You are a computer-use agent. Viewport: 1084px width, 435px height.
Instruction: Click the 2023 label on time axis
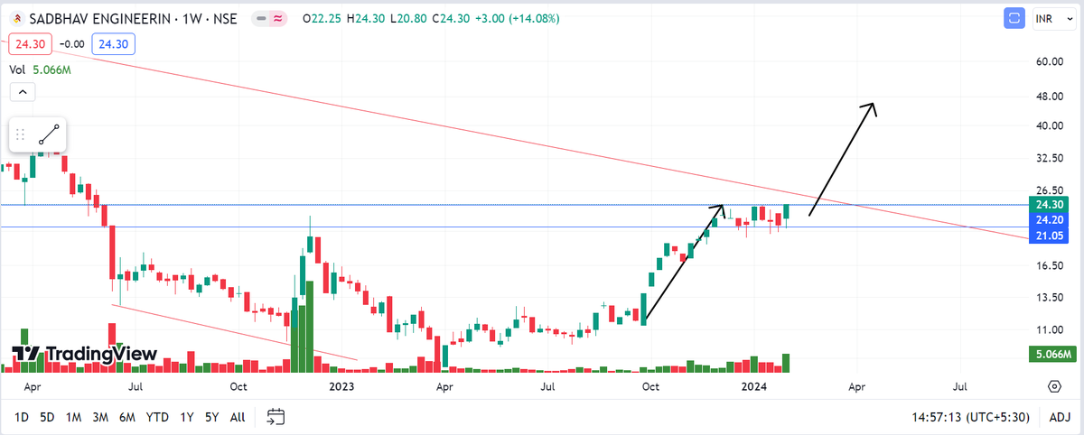coord(341,386)
